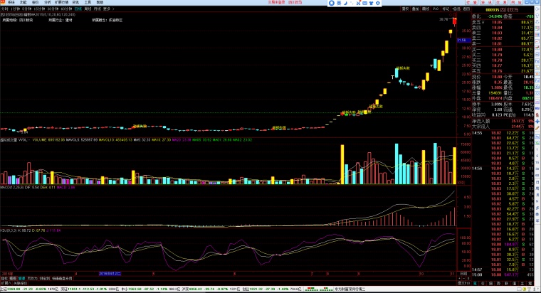Viewport: 541px width, 293px height.
Task: Click the tallest red candlestick at chart peak
Action: (456, 21)
